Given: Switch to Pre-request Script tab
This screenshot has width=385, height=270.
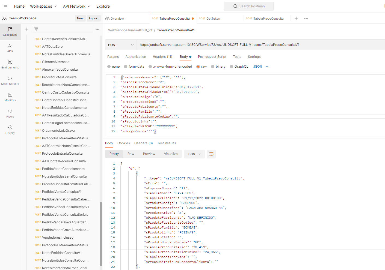Looking at the screenshot, I should [212, 57].
